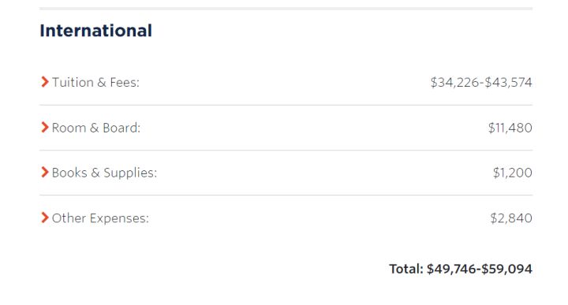Select the $11,480 room and board amount
This screenshot has width=568, height=305.
tap(510, 128)
